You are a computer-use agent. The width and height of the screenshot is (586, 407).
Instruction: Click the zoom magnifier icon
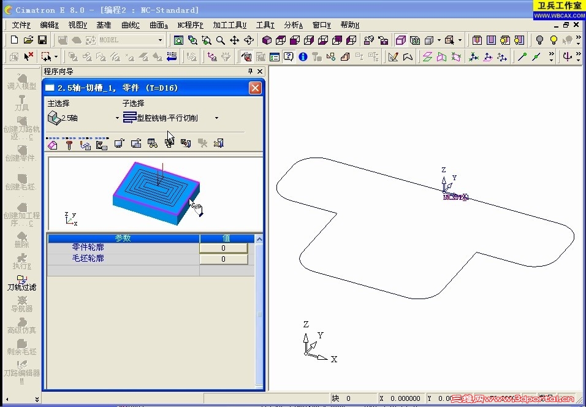coord(221,40)
